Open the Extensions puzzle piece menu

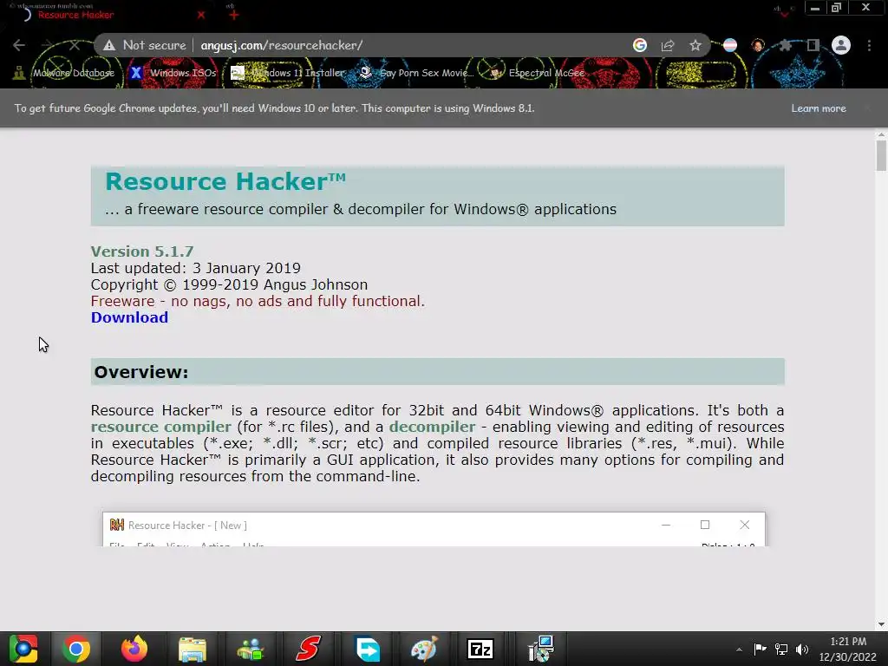pos(785,45)
